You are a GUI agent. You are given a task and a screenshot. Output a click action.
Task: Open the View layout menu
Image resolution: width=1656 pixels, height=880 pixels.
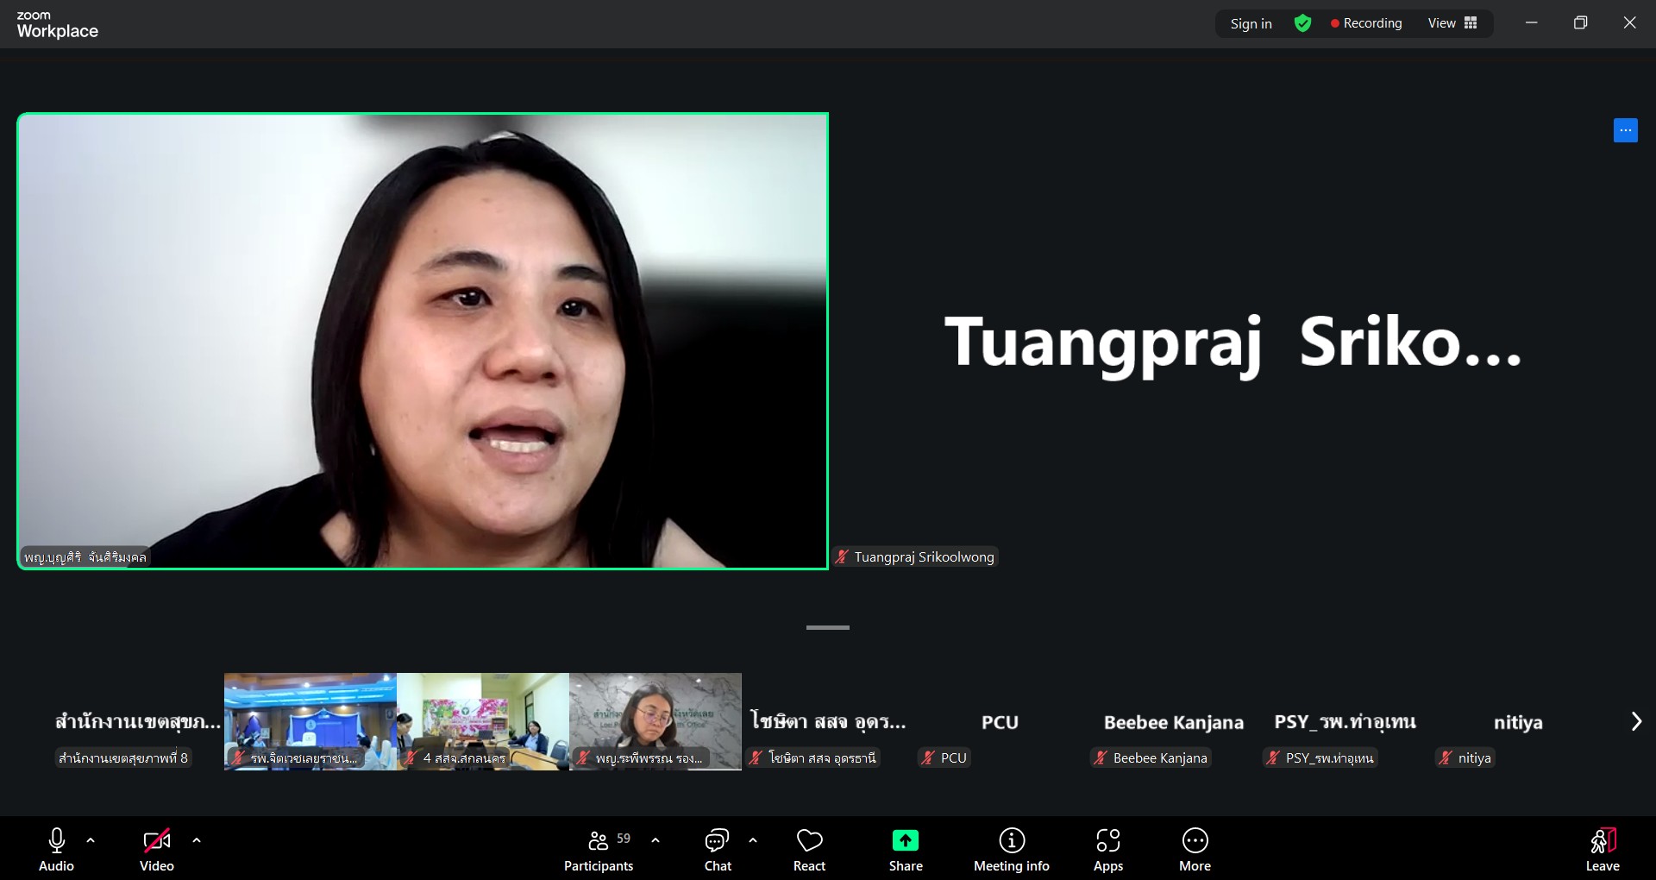1452,23
